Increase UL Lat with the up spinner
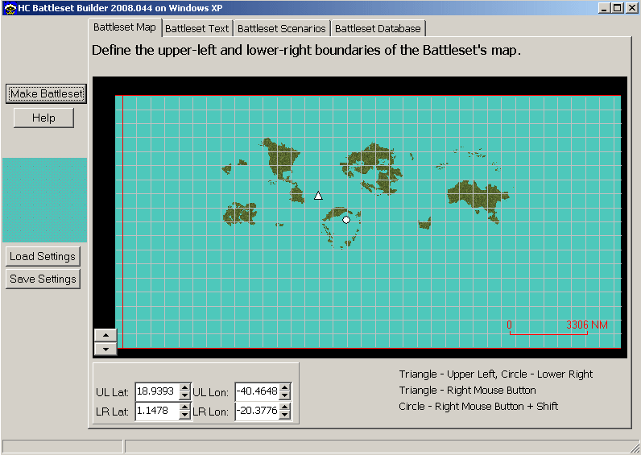The image size is (641, 455). point(185,387)
